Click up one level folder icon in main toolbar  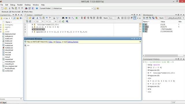point(98,8)
